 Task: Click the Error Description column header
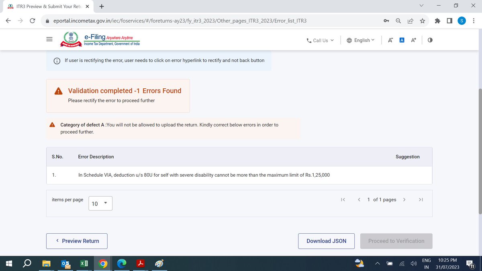click(x=96, y=157)
